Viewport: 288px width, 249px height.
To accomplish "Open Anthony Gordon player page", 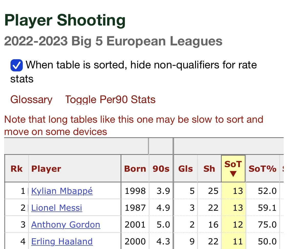I will click(66, 225).
